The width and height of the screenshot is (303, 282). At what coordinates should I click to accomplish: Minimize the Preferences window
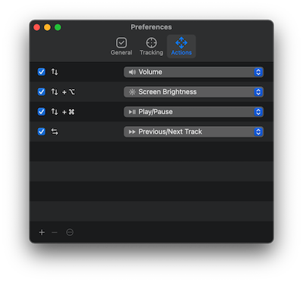click(47, 27)
